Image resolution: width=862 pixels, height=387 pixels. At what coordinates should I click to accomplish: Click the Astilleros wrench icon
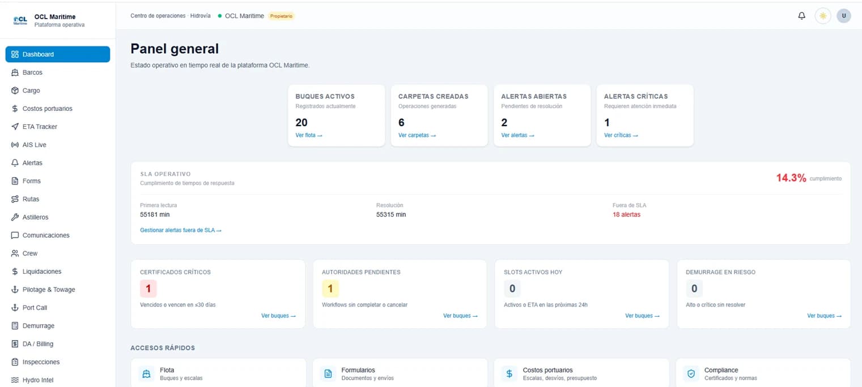[x=15, y=217]
